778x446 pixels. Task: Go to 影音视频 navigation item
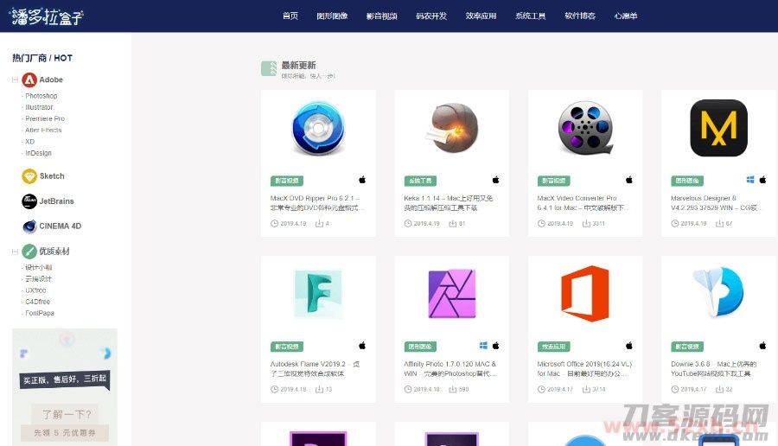click(x=381, y=16)
